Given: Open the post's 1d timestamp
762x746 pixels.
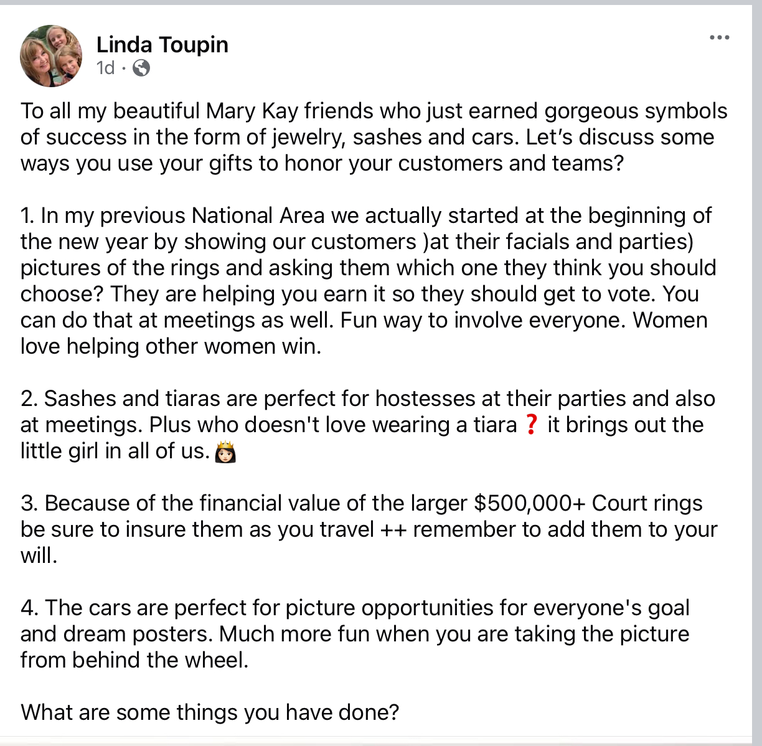Looking at the screenshot, I should (106, 68).
